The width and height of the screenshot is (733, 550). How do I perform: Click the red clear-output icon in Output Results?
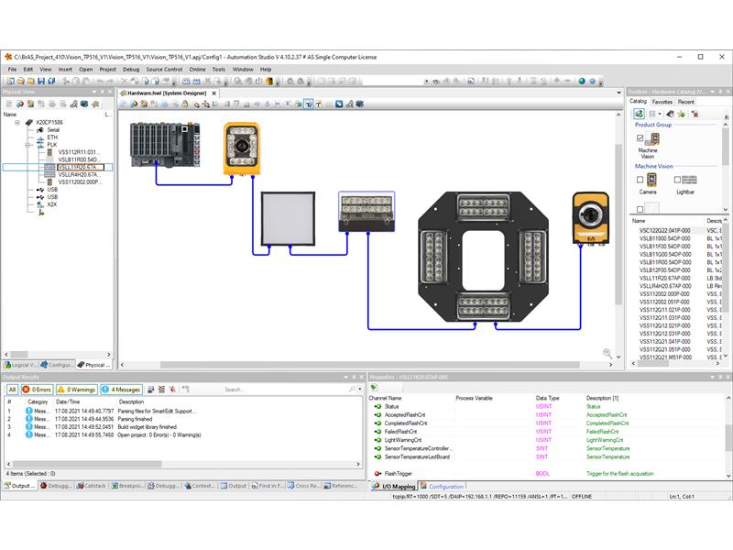(172, 389)
